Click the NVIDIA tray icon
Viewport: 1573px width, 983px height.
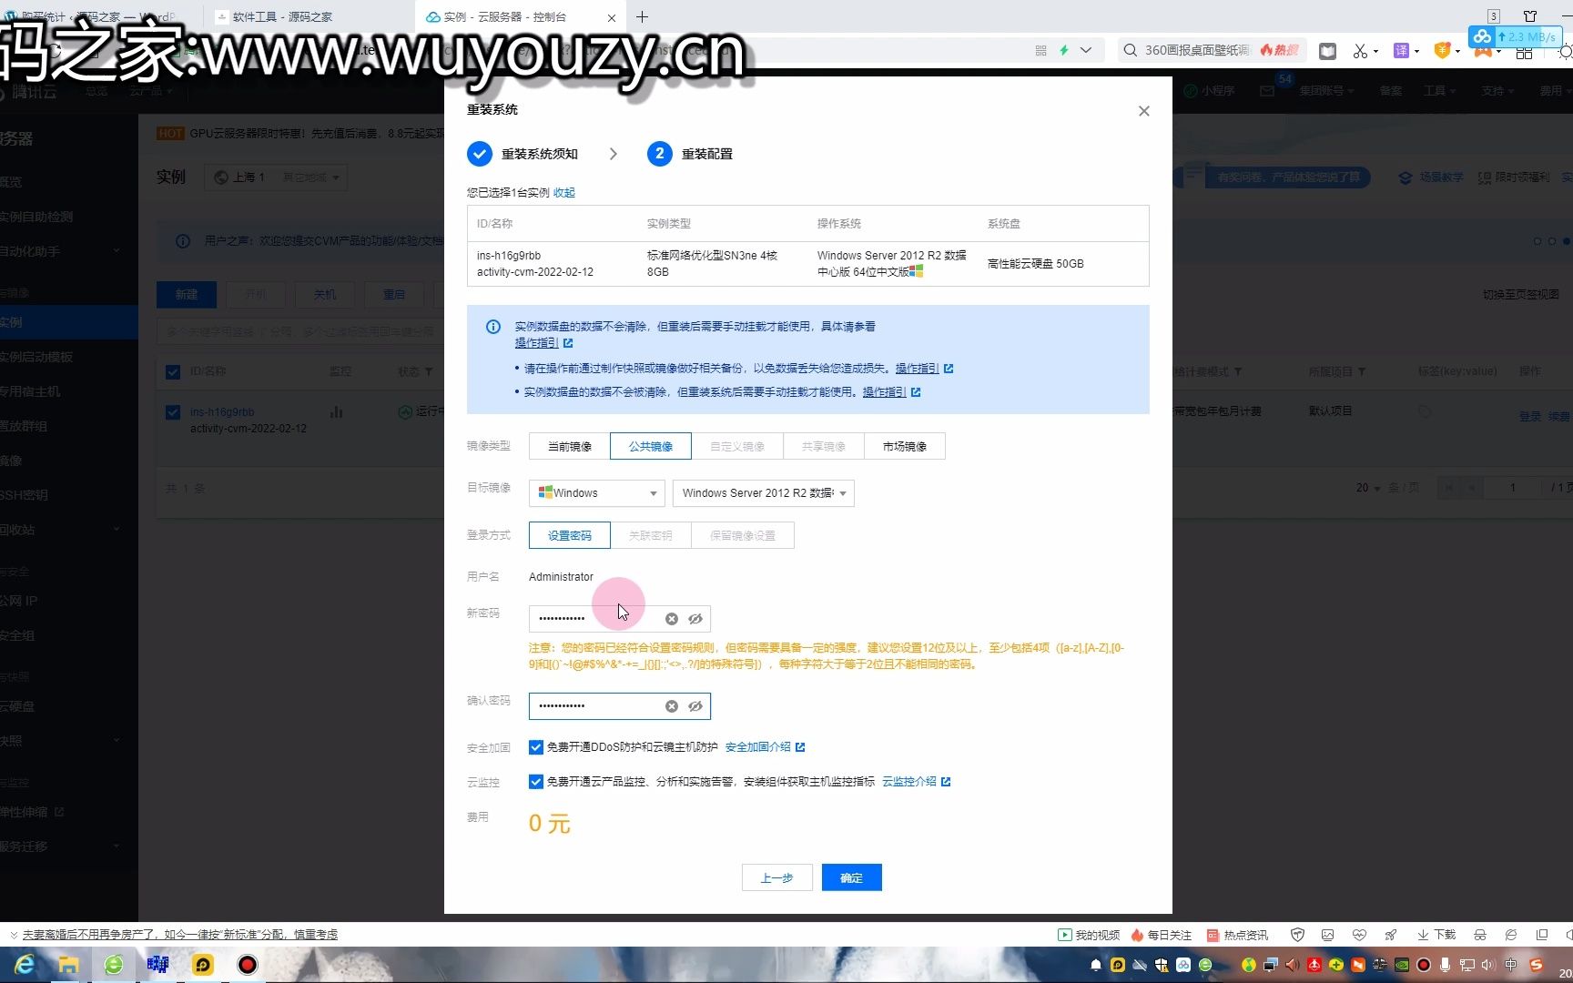1402,965
